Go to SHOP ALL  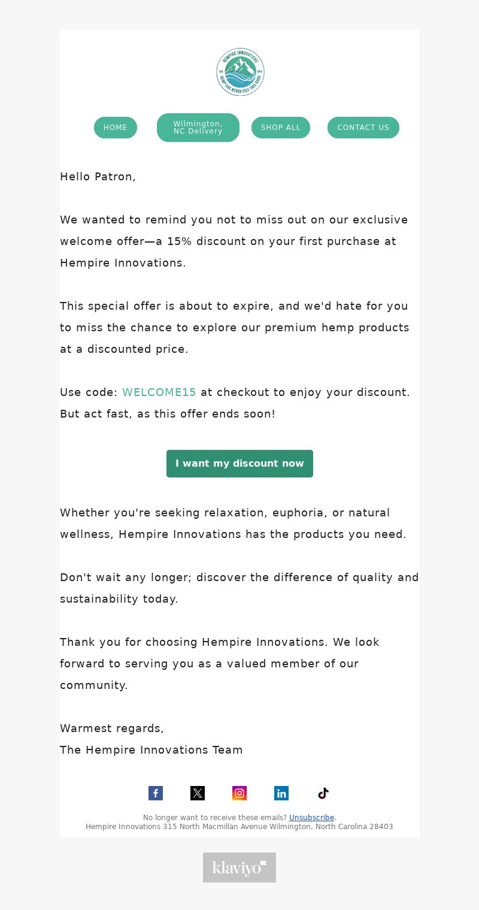point(281,128)
